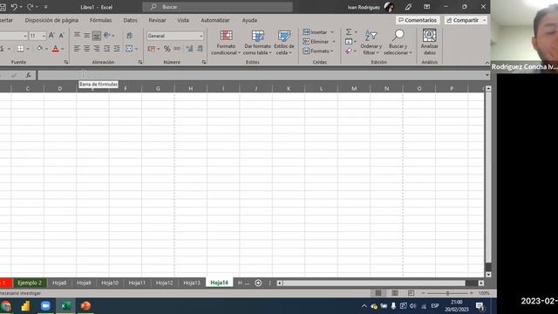This screenshot has height=314, width=558.
Task: Switch to the Ejemplo 2 sheet
Action: coord(30,283)
